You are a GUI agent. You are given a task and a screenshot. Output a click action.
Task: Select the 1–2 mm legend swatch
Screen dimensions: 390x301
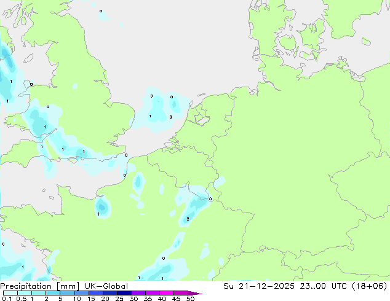(39, 293)
